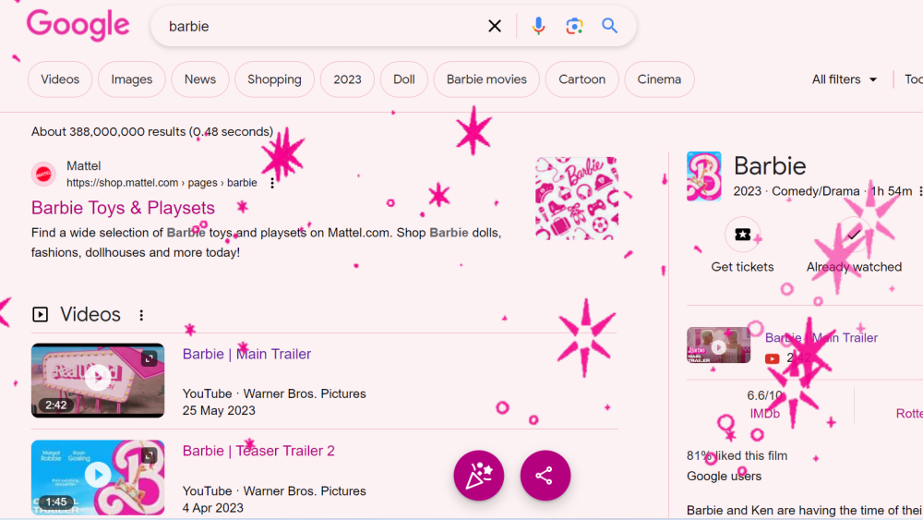This screenshot has width=923, height=520.
Task: Select the Barbie movies filter chip
Action: pos(486,79)
